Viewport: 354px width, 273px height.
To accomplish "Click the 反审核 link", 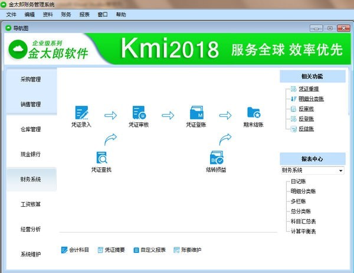I will coord(306,109).
